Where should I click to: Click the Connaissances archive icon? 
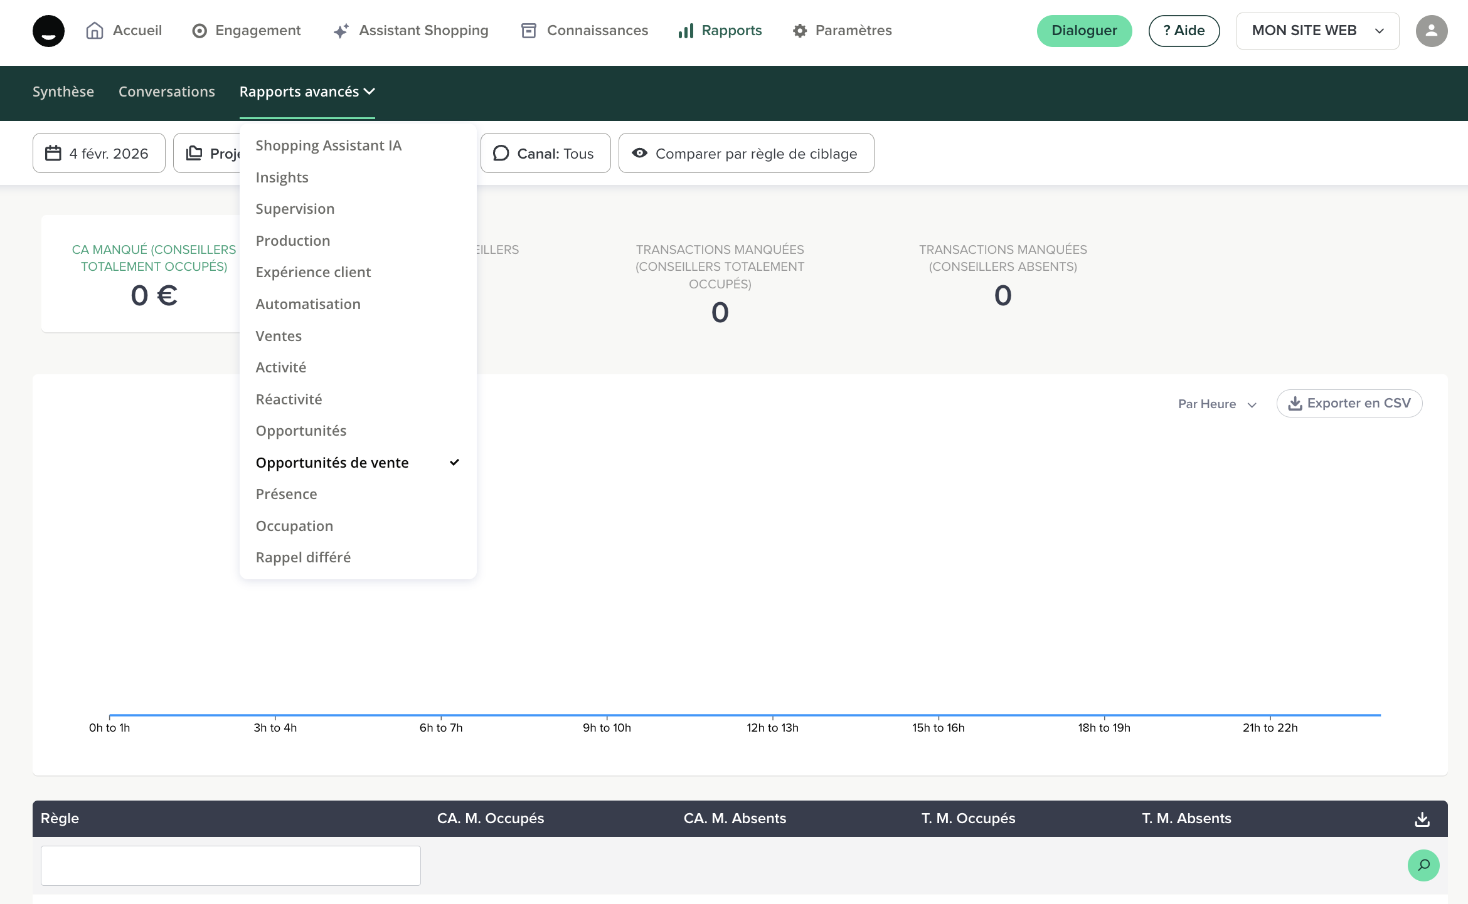pos(529,31)
